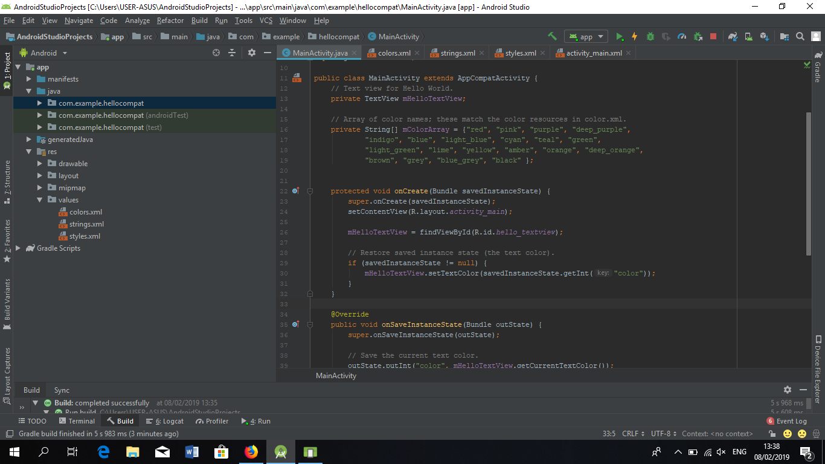Screen dimensions: 825x464
Task: Collapse the values folder
Action: pos(40,200)
